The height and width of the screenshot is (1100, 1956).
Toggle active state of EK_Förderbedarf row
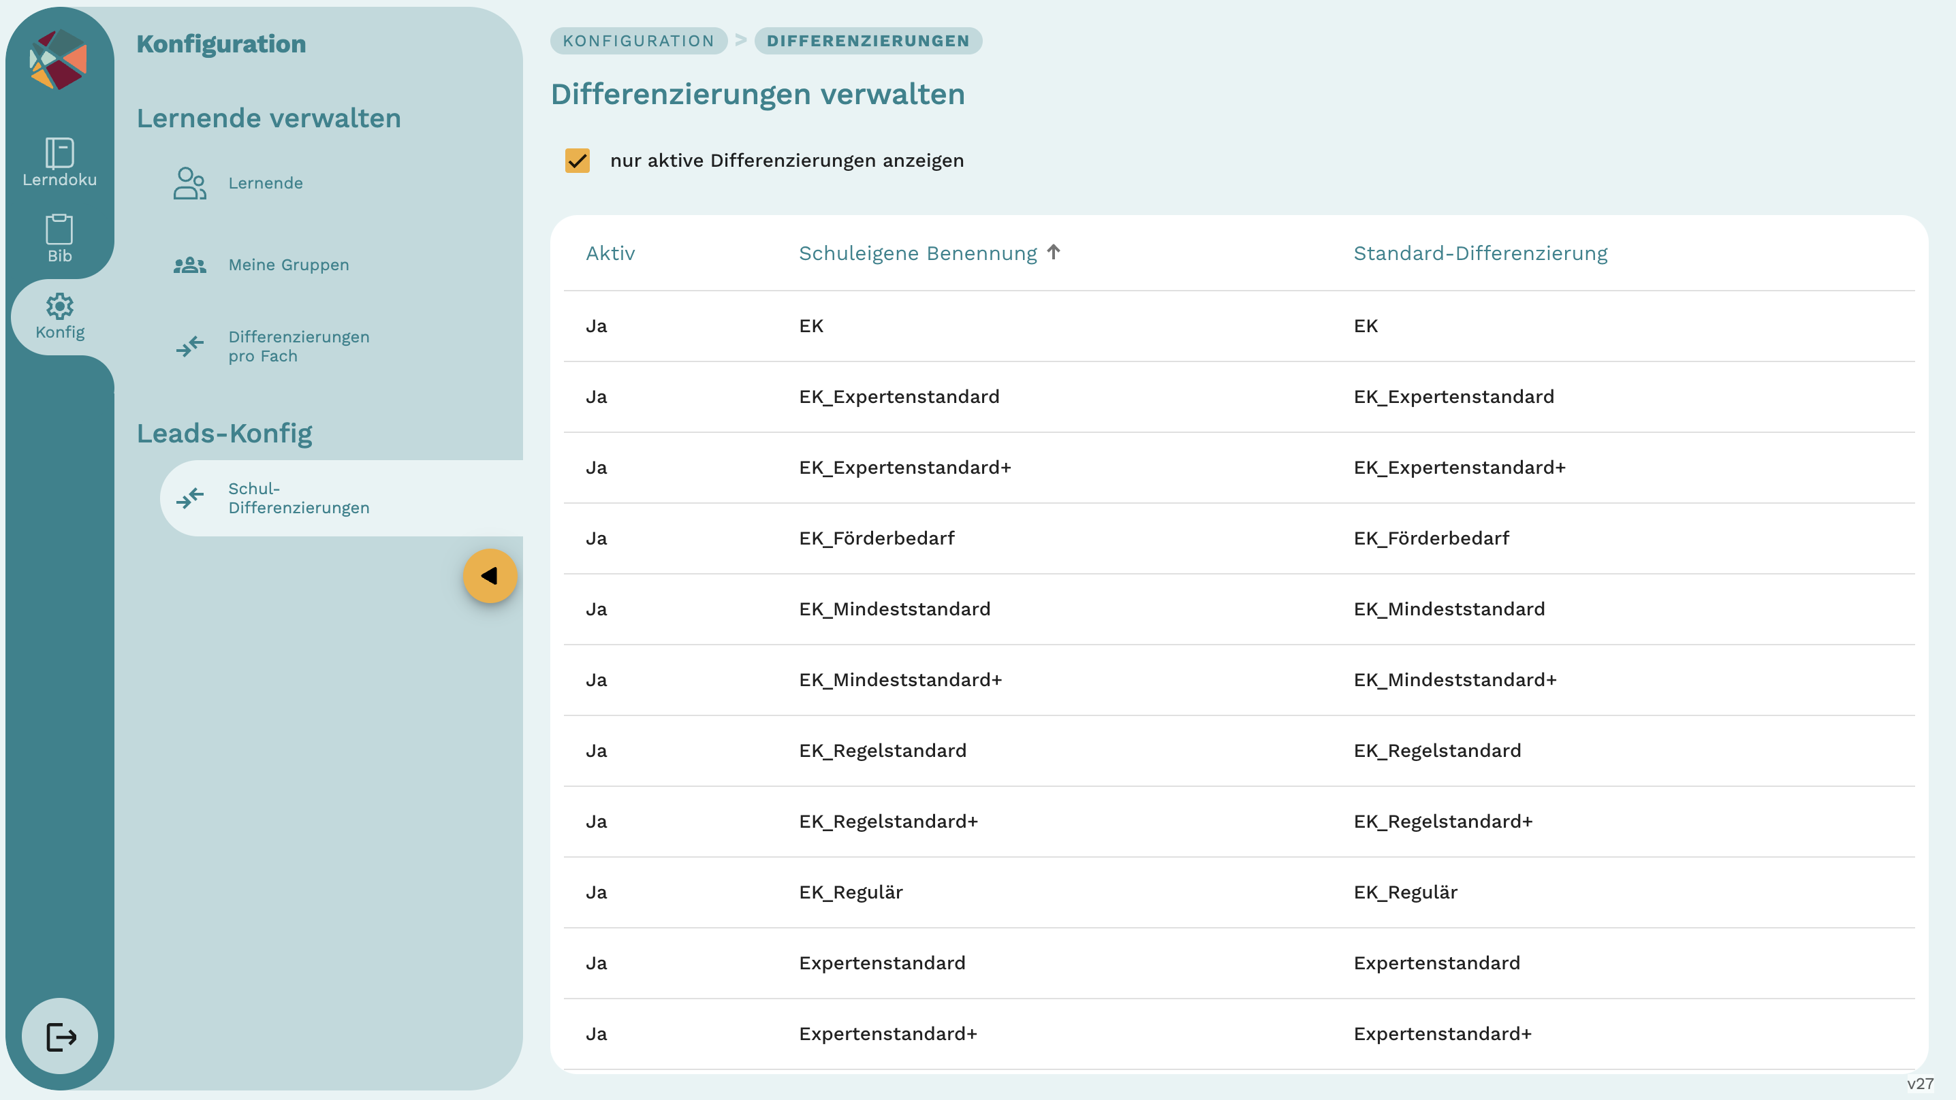click(597, 538)
